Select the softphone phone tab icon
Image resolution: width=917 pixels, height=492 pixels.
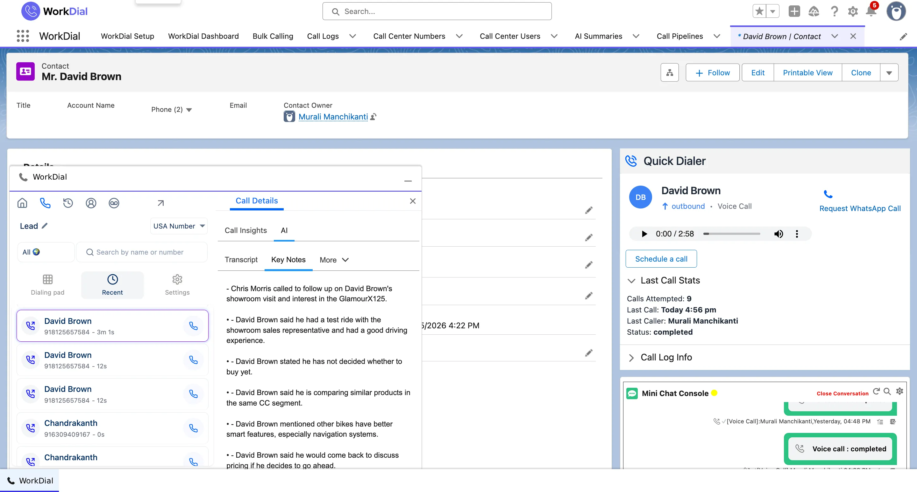click(x=45, y=203)
